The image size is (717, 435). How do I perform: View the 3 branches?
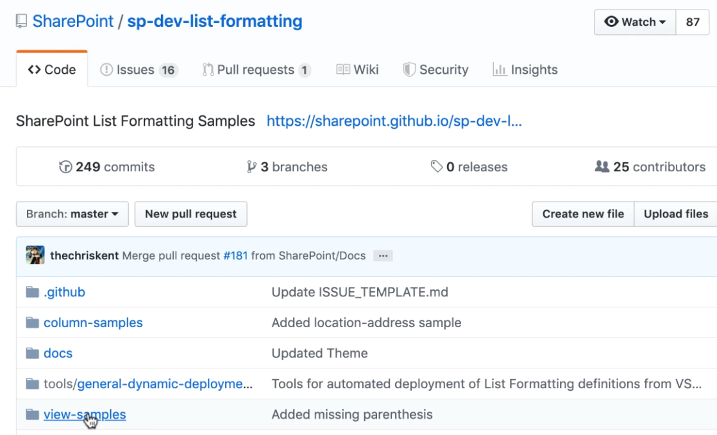pos(287,167)
